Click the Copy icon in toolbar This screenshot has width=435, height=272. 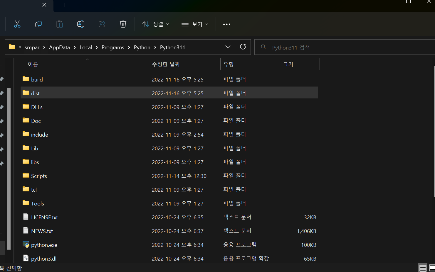(38, 24)
